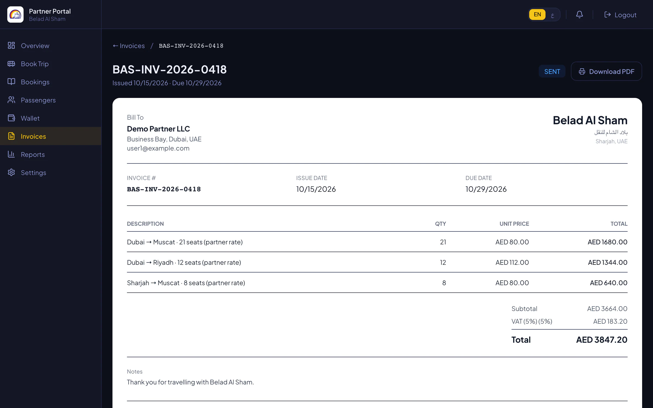Click 'Demo Partner LLC' bill-to name
This screenshot has width=653, height=408.
(x=158, y=129)
